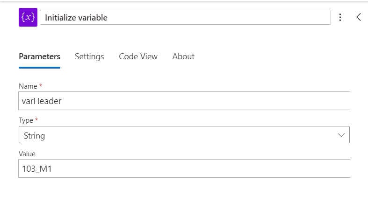Image resolution: width=368 pixels, height=202 pixels.
Task: Click the Value field containing 103_M1
Action: [184, 168]
